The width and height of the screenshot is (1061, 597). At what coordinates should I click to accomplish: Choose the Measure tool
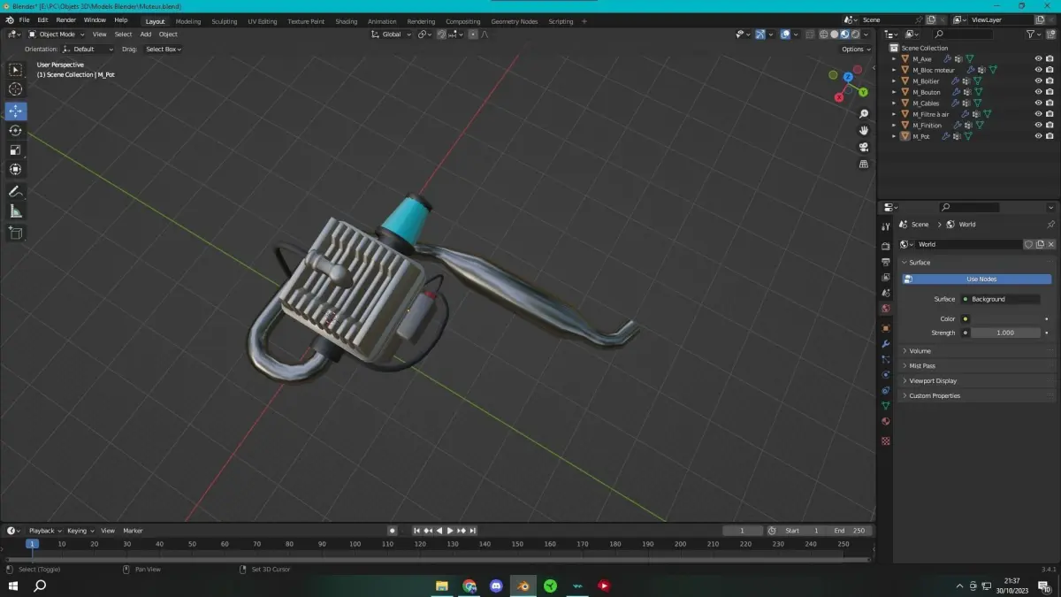click(16, 211)
